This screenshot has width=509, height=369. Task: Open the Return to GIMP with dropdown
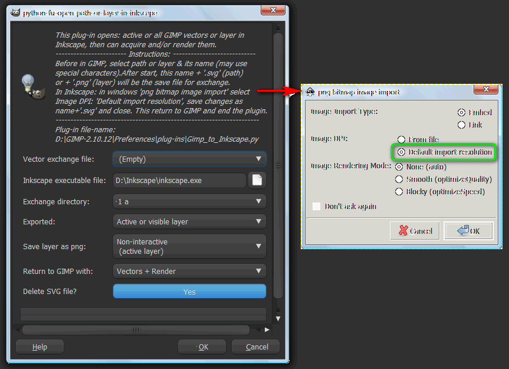[x=189, y=271]
